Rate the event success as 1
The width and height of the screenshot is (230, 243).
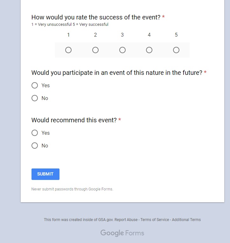pos(68,50)
